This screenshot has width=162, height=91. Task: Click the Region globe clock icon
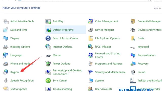point(6,72)
